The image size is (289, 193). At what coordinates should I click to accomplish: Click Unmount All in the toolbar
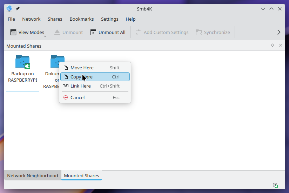coord(108,32)
